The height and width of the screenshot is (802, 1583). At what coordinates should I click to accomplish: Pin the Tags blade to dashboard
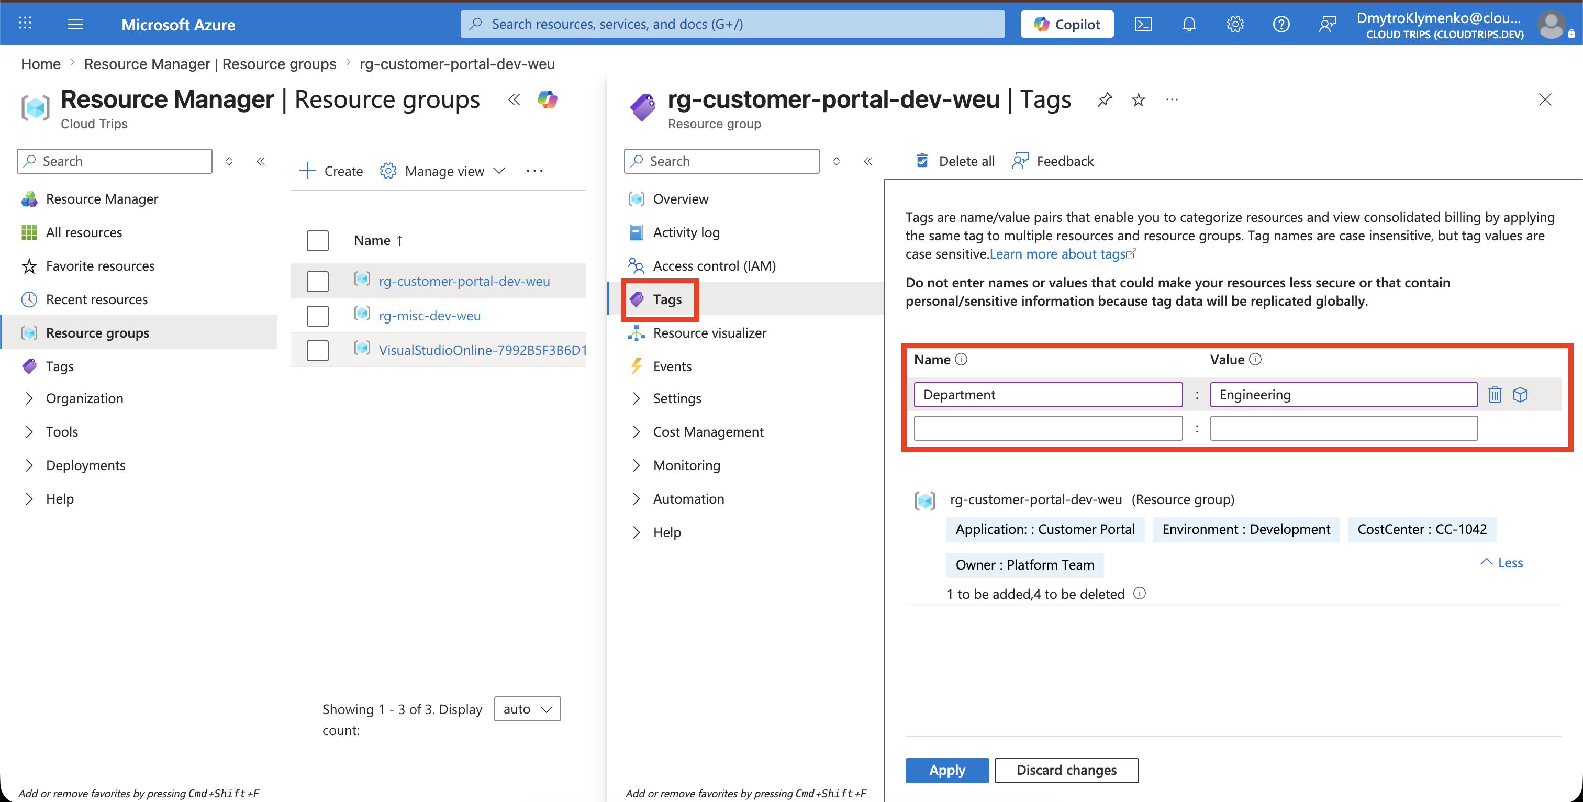click(1105, 99)
